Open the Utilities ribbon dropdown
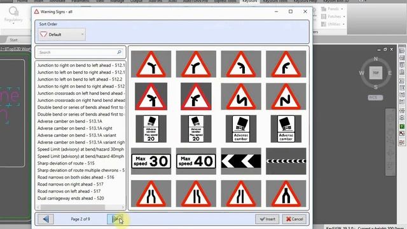 pyautogui.click(x=333, y=24)
